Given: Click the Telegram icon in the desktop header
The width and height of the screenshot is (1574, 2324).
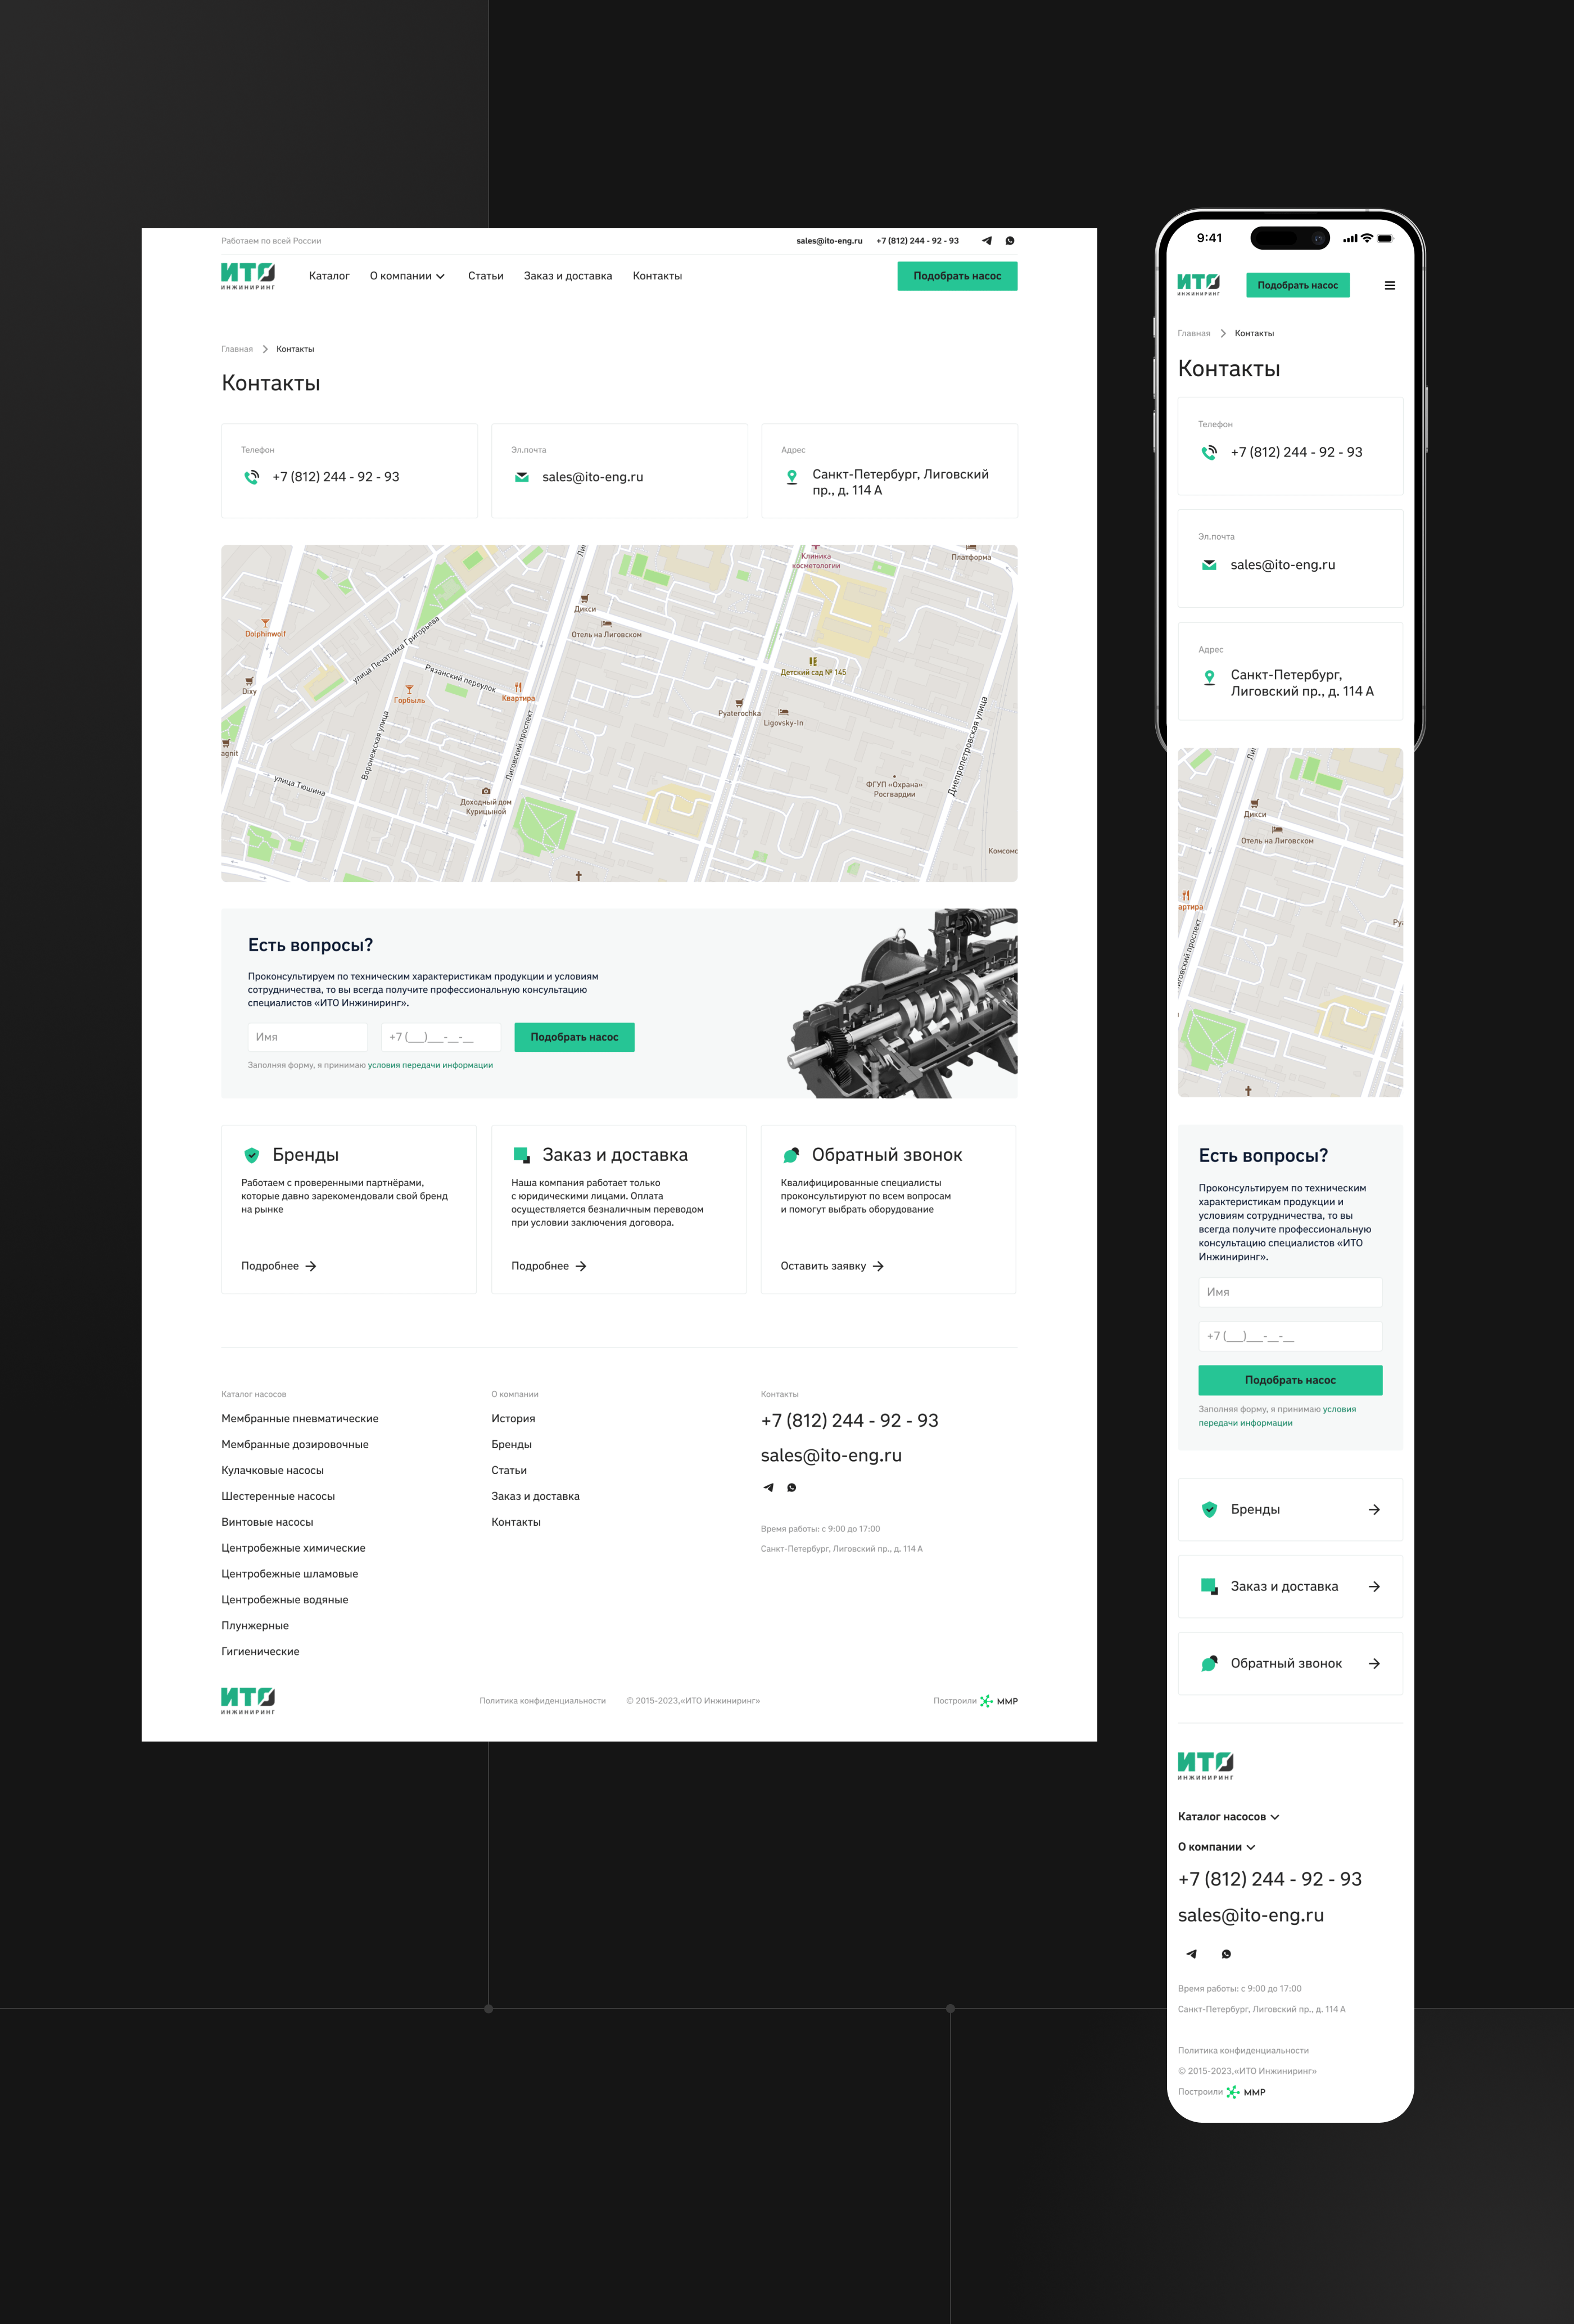Looking at the screenshot, I should [987, 241].
